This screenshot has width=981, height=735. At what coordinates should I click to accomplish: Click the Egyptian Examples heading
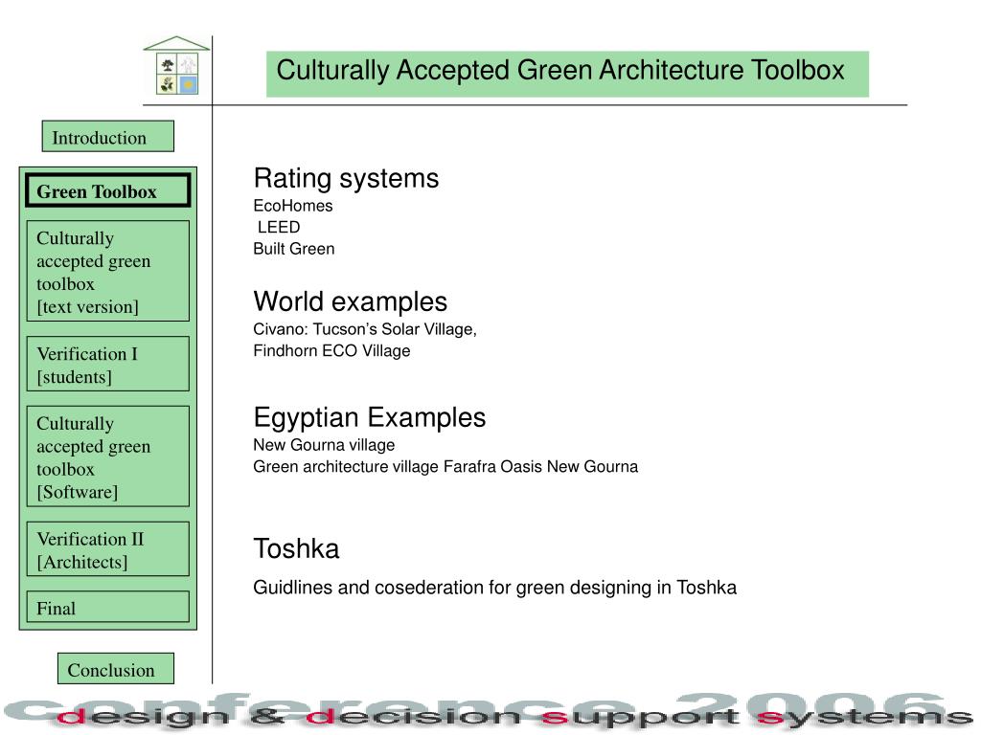point(370,417)
